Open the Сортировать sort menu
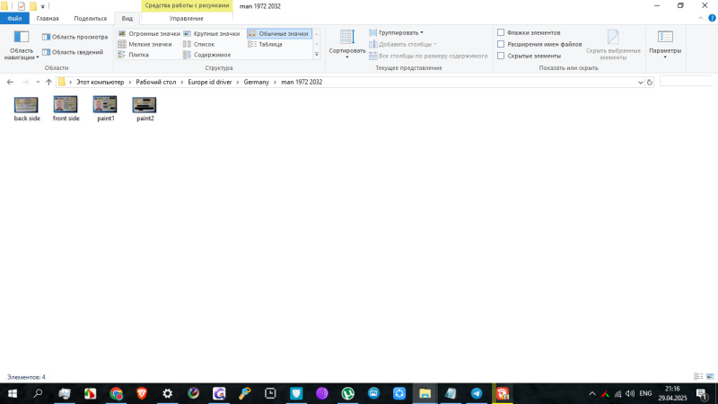Screen dimensions: 718x404 [346, 41]
